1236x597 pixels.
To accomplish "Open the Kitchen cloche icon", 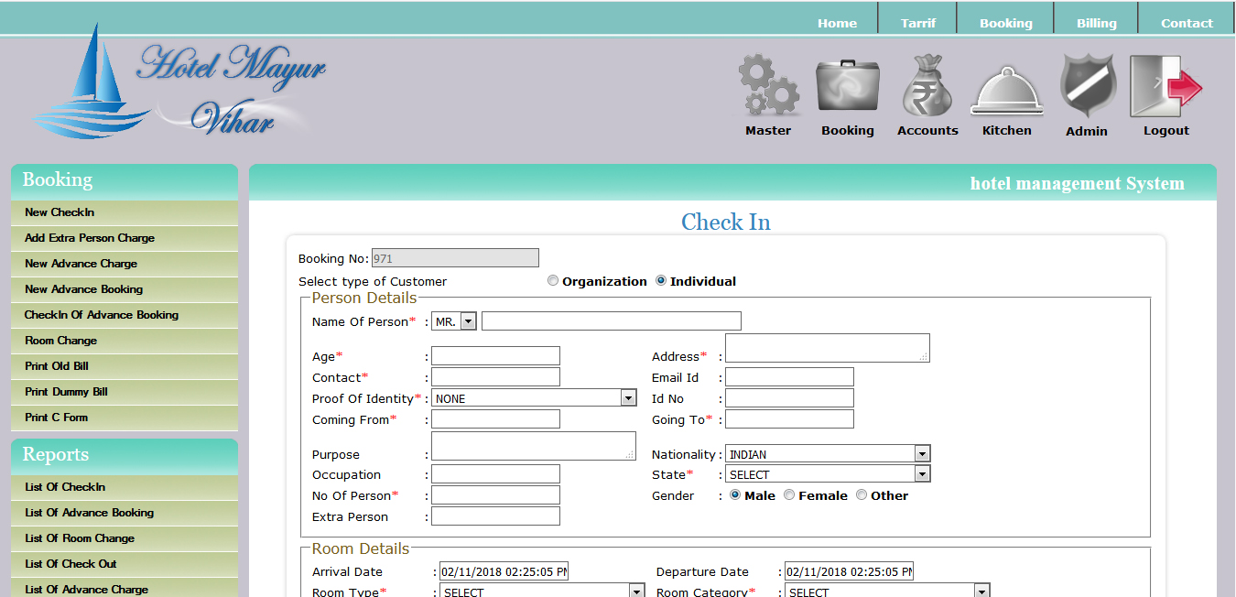I will [1007, 92].
